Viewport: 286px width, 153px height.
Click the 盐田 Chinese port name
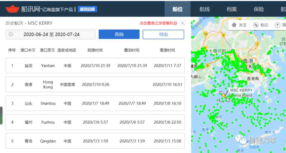[28, 66]
